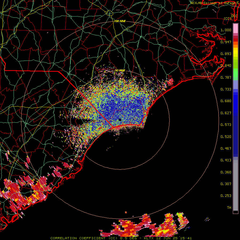This screenshot has width=240, height=240.
Task: Click the KLTX radar site black dot
Action: pos(120,120)
